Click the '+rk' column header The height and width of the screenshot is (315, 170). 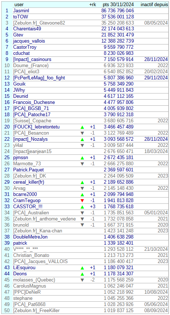93,5
